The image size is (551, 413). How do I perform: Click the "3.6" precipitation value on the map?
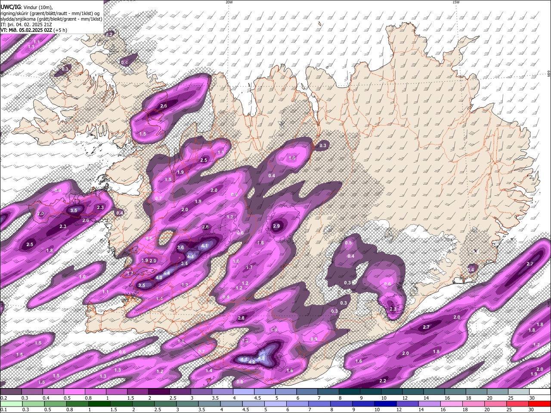[180, 247]
